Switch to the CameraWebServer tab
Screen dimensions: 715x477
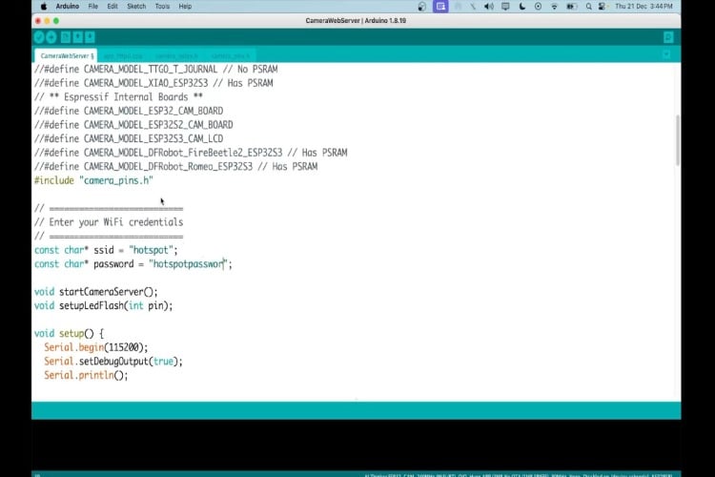[x=65, y=55]
